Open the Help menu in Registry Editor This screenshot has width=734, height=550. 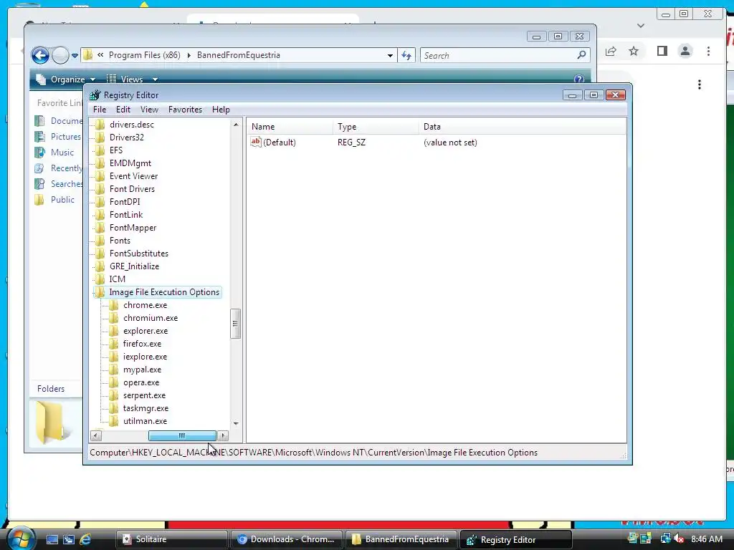(x=221, y=110)
